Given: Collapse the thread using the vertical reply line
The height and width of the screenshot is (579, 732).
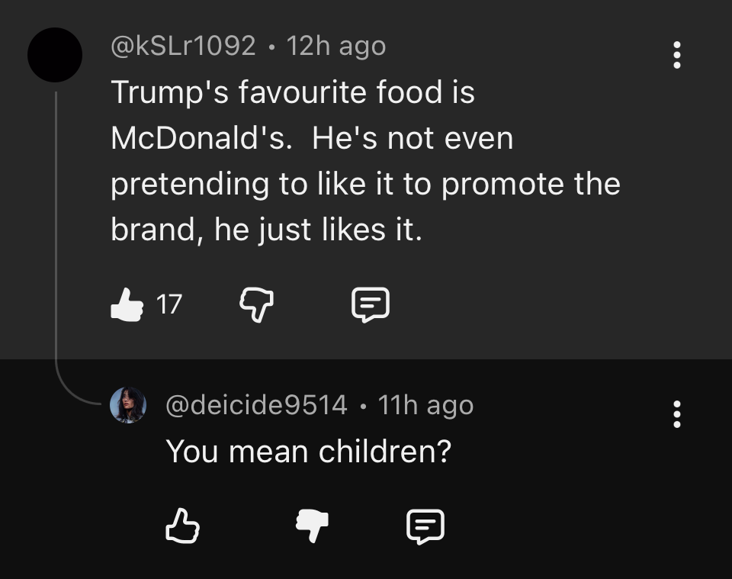Looking at the screenshot, I should [56, 229].
